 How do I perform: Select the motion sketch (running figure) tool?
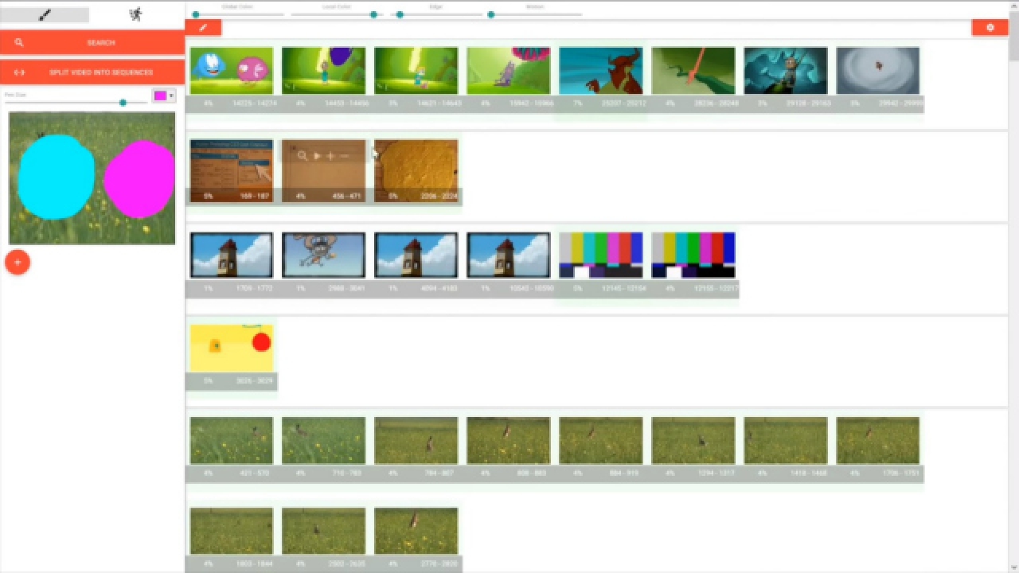click(x=135, y=14)
